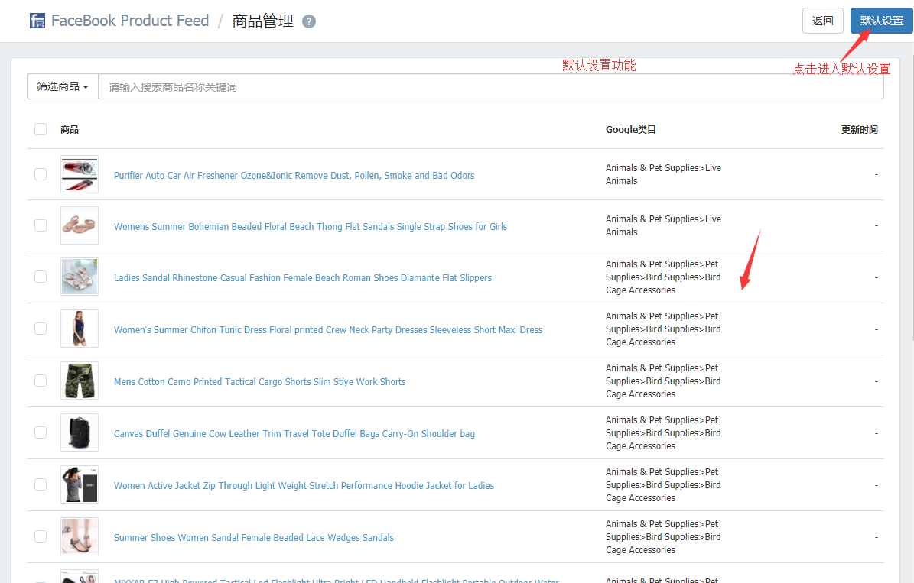Expand the 筛选商品 filter dropdown
914x583 pixels.
63,87
